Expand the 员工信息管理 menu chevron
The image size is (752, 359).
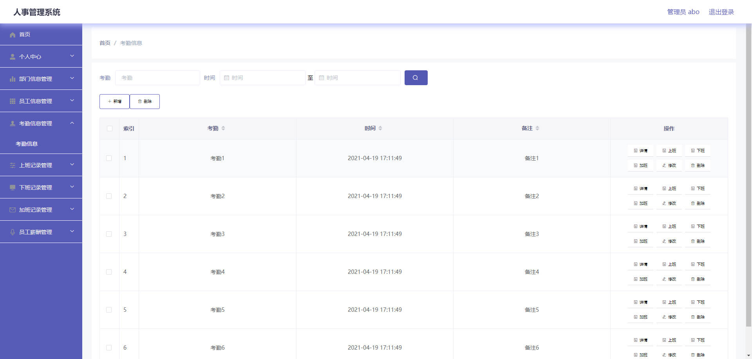[x=72, y=101]
